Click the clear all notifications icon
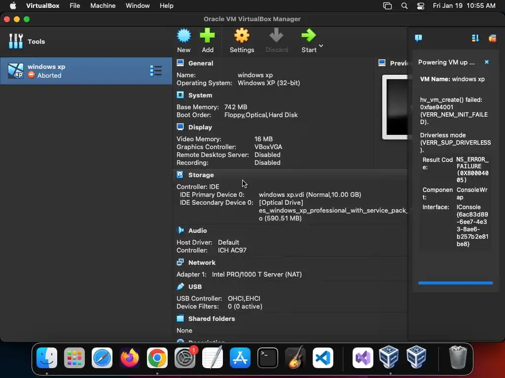 493,38
